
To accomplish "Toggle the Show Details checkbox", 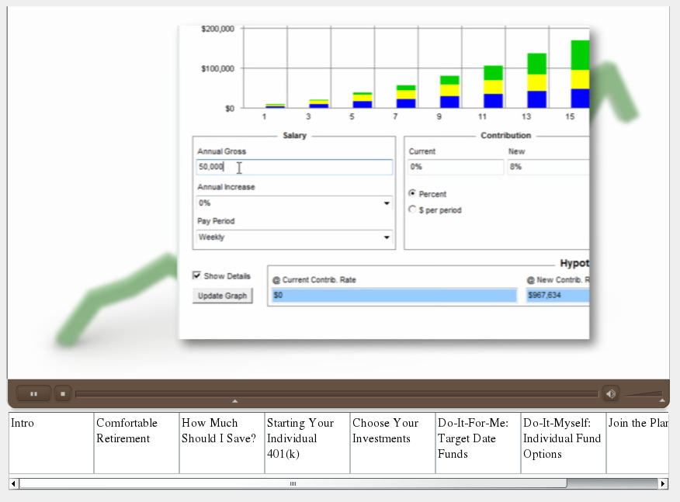I will 197,276.
